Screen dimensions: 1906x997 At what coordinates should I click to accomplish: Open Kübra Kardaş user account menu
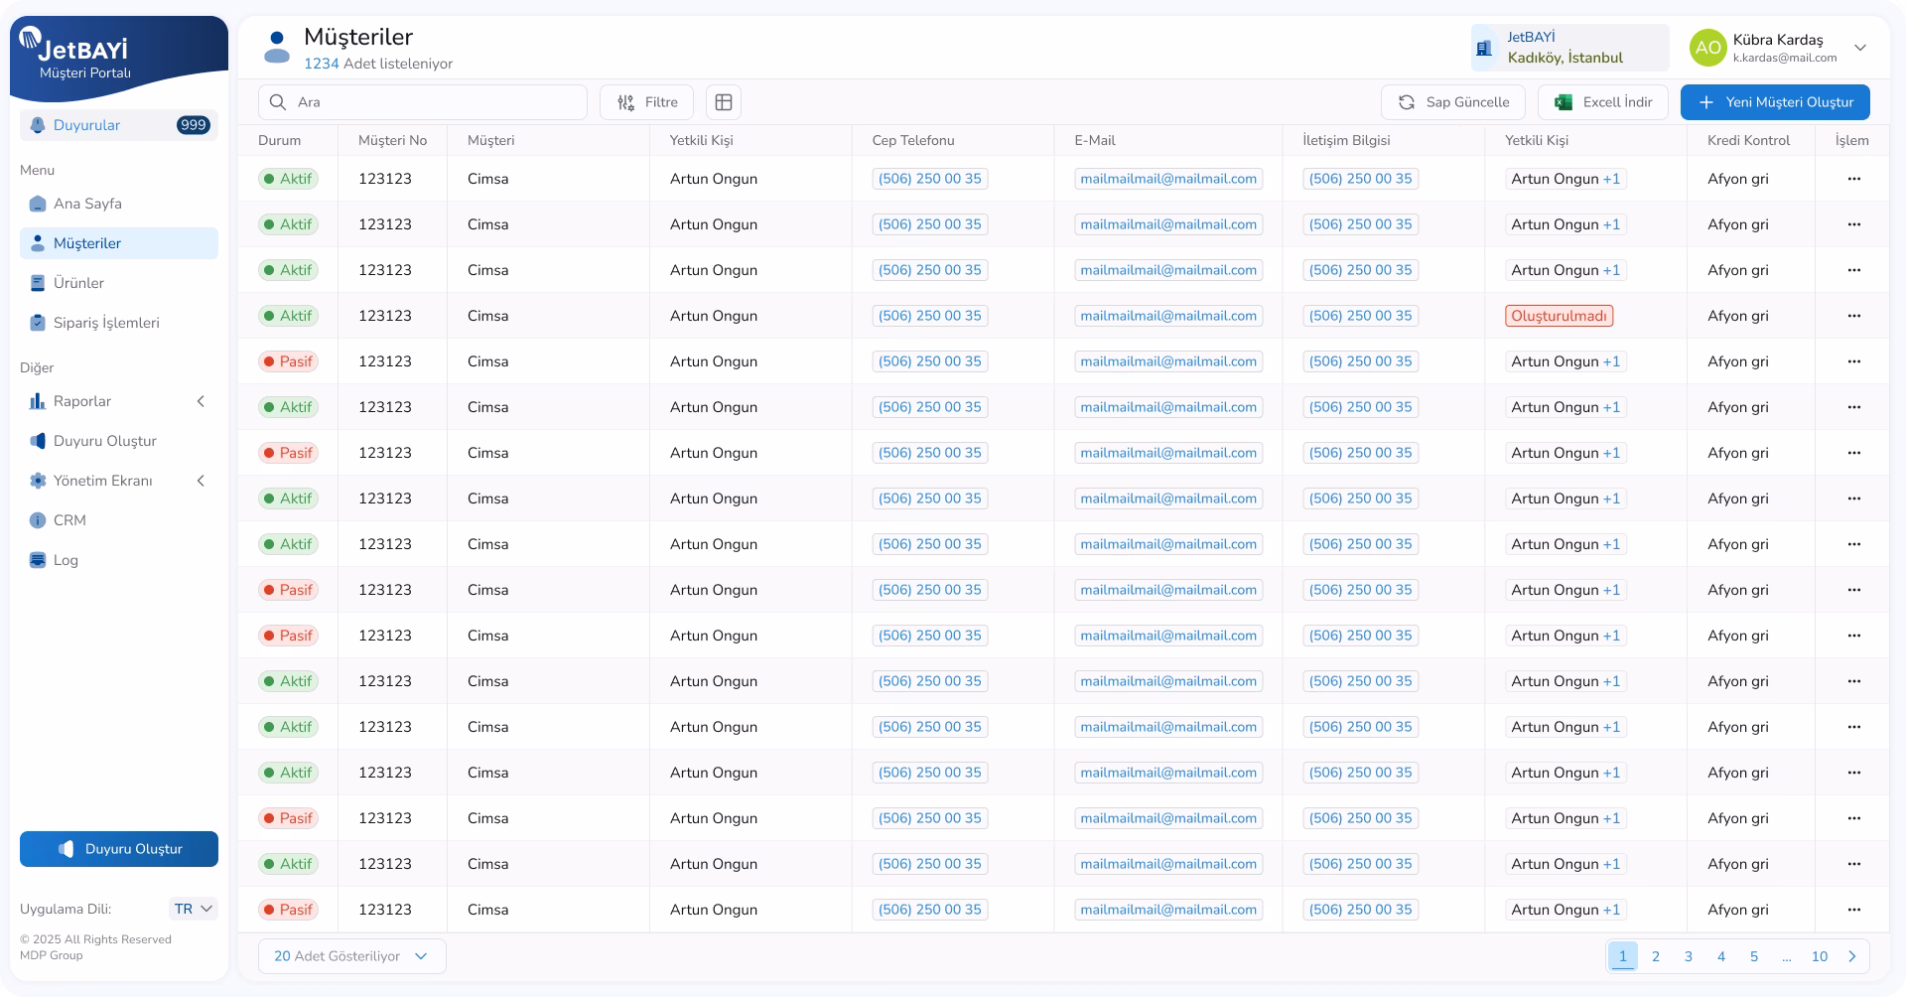tap(1778, 48)
